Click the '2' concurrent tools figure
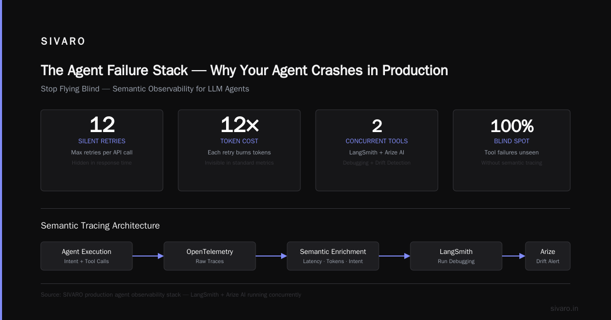 pos(377,125)
